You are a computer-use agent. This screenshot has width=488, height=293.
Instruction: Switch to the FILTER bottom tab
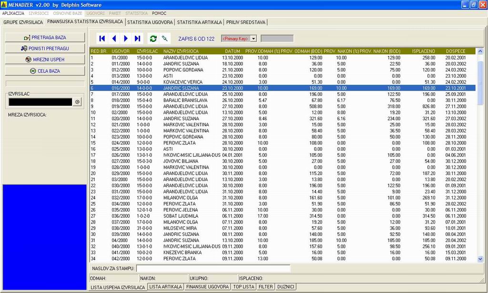tap(265, 287)
